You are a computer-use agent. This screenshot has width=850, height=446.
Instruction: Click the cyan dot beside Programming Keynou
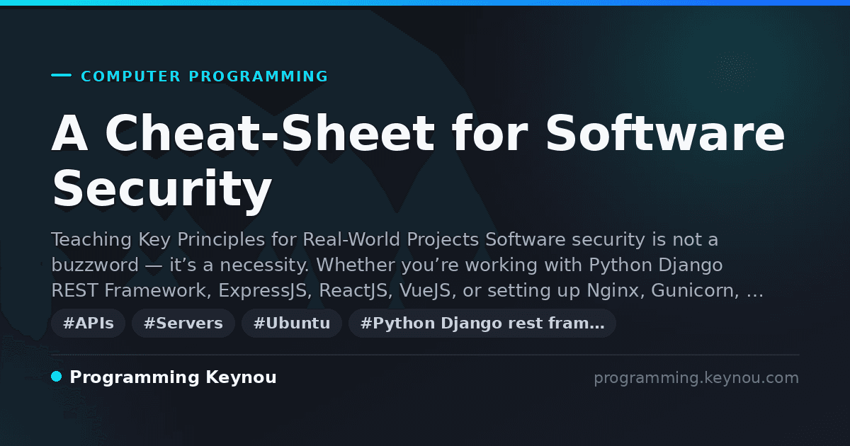pos(57,377)
